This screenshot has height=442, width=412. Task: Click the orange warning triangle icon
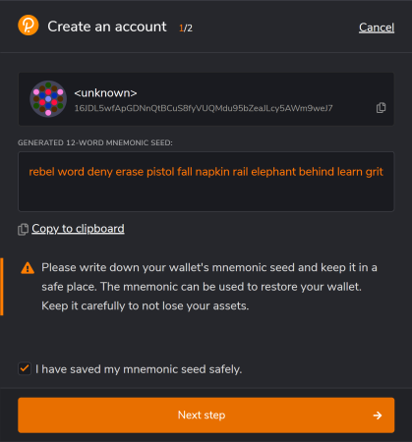pyautogui.click(x=28, y=268)
